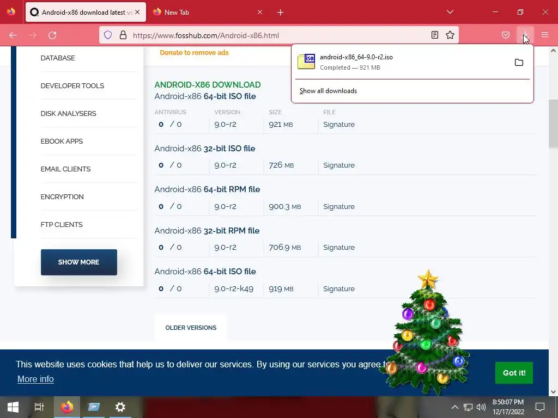Click the site padlock icon
The height and width of the screenshot is (418, 558).
pyautogui.click(x=123, y=35)
